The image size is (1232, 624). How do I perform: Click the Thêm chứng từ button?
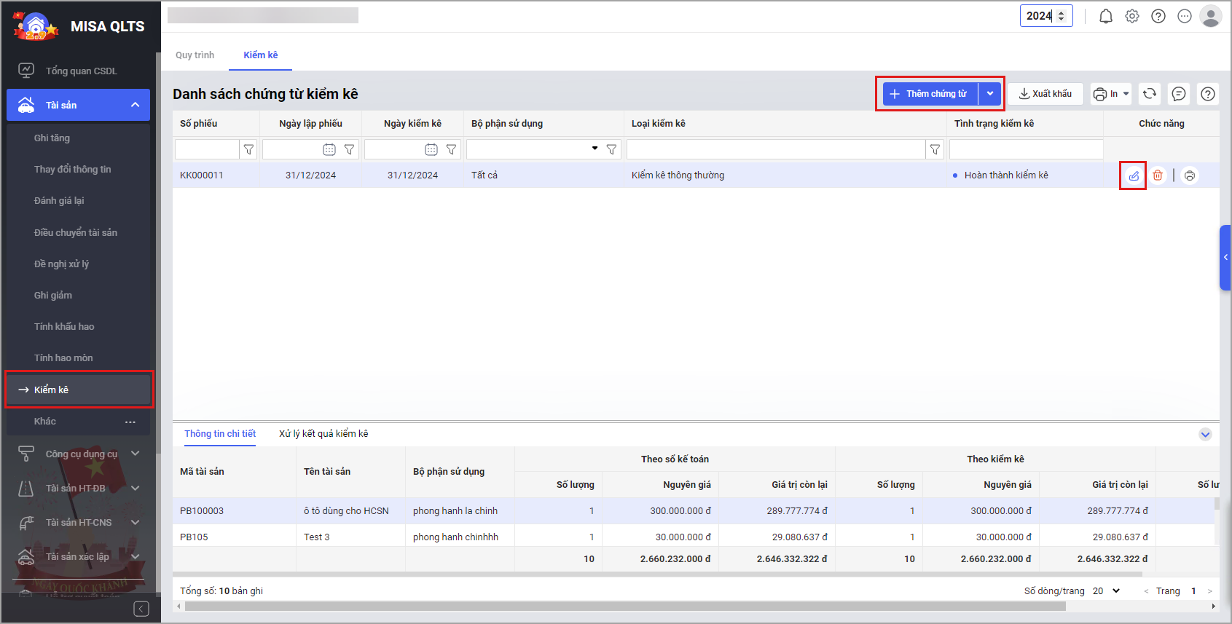coord(930,94)
